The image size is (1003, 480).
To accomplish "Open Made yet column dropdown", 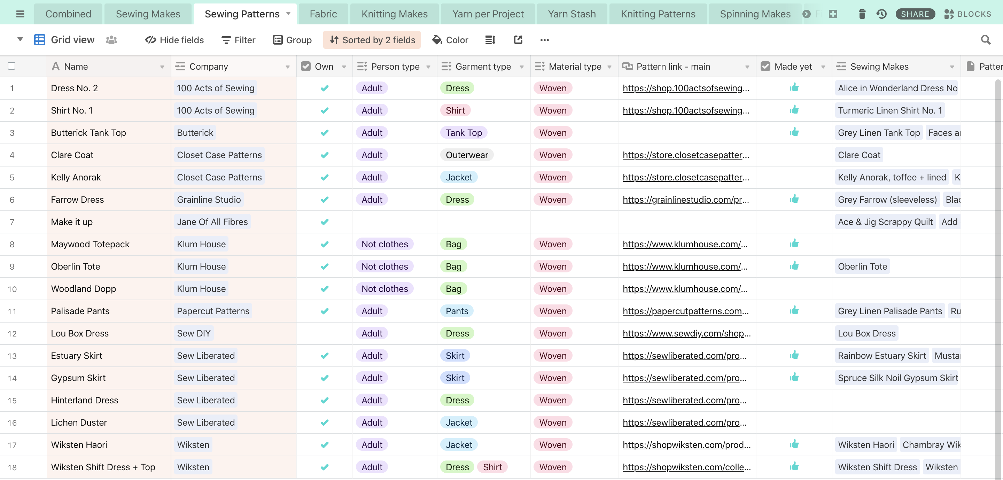I will pyautogui.click(x=823, y=67).
